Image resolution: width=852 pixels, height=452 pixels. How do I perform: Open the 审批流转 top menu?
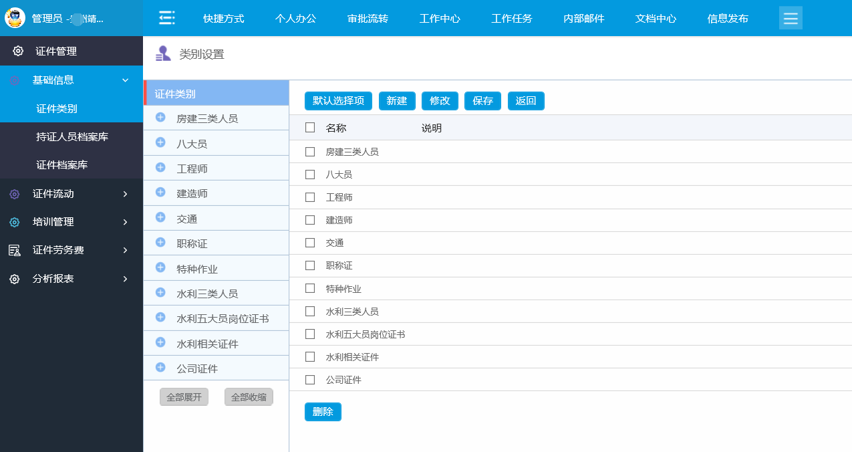(x=368, y=18)
